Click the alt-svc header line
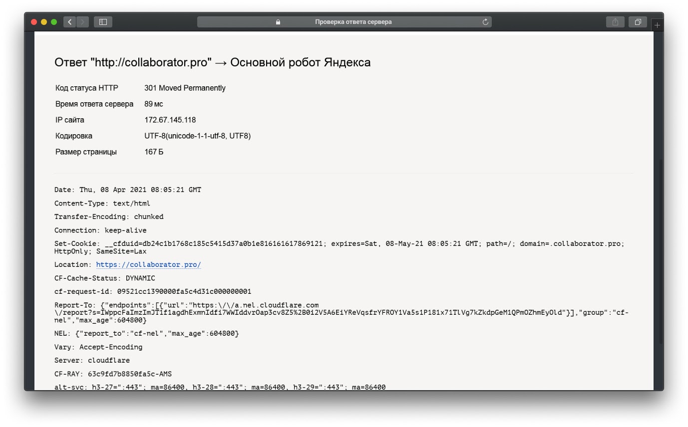 point(220,387)
